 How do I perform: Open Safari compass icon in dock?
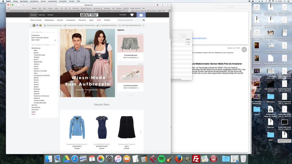[x=75, y=159]
